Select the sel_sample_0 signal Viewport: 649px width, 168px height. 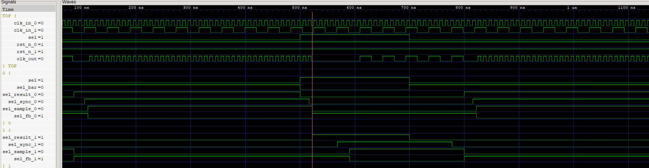(23, 109)
